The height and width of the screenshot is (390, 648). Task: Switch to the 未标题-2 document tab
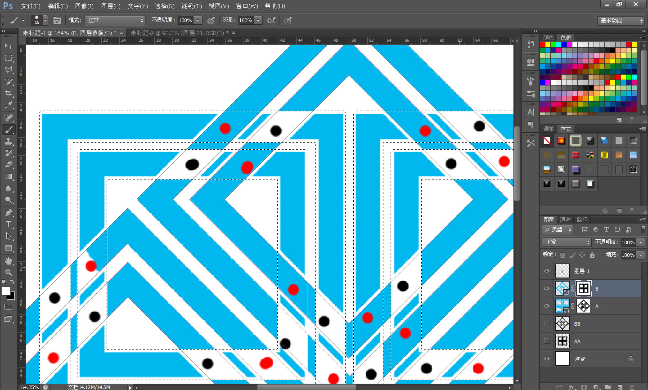pyautogui.click(x=179, y=33)
